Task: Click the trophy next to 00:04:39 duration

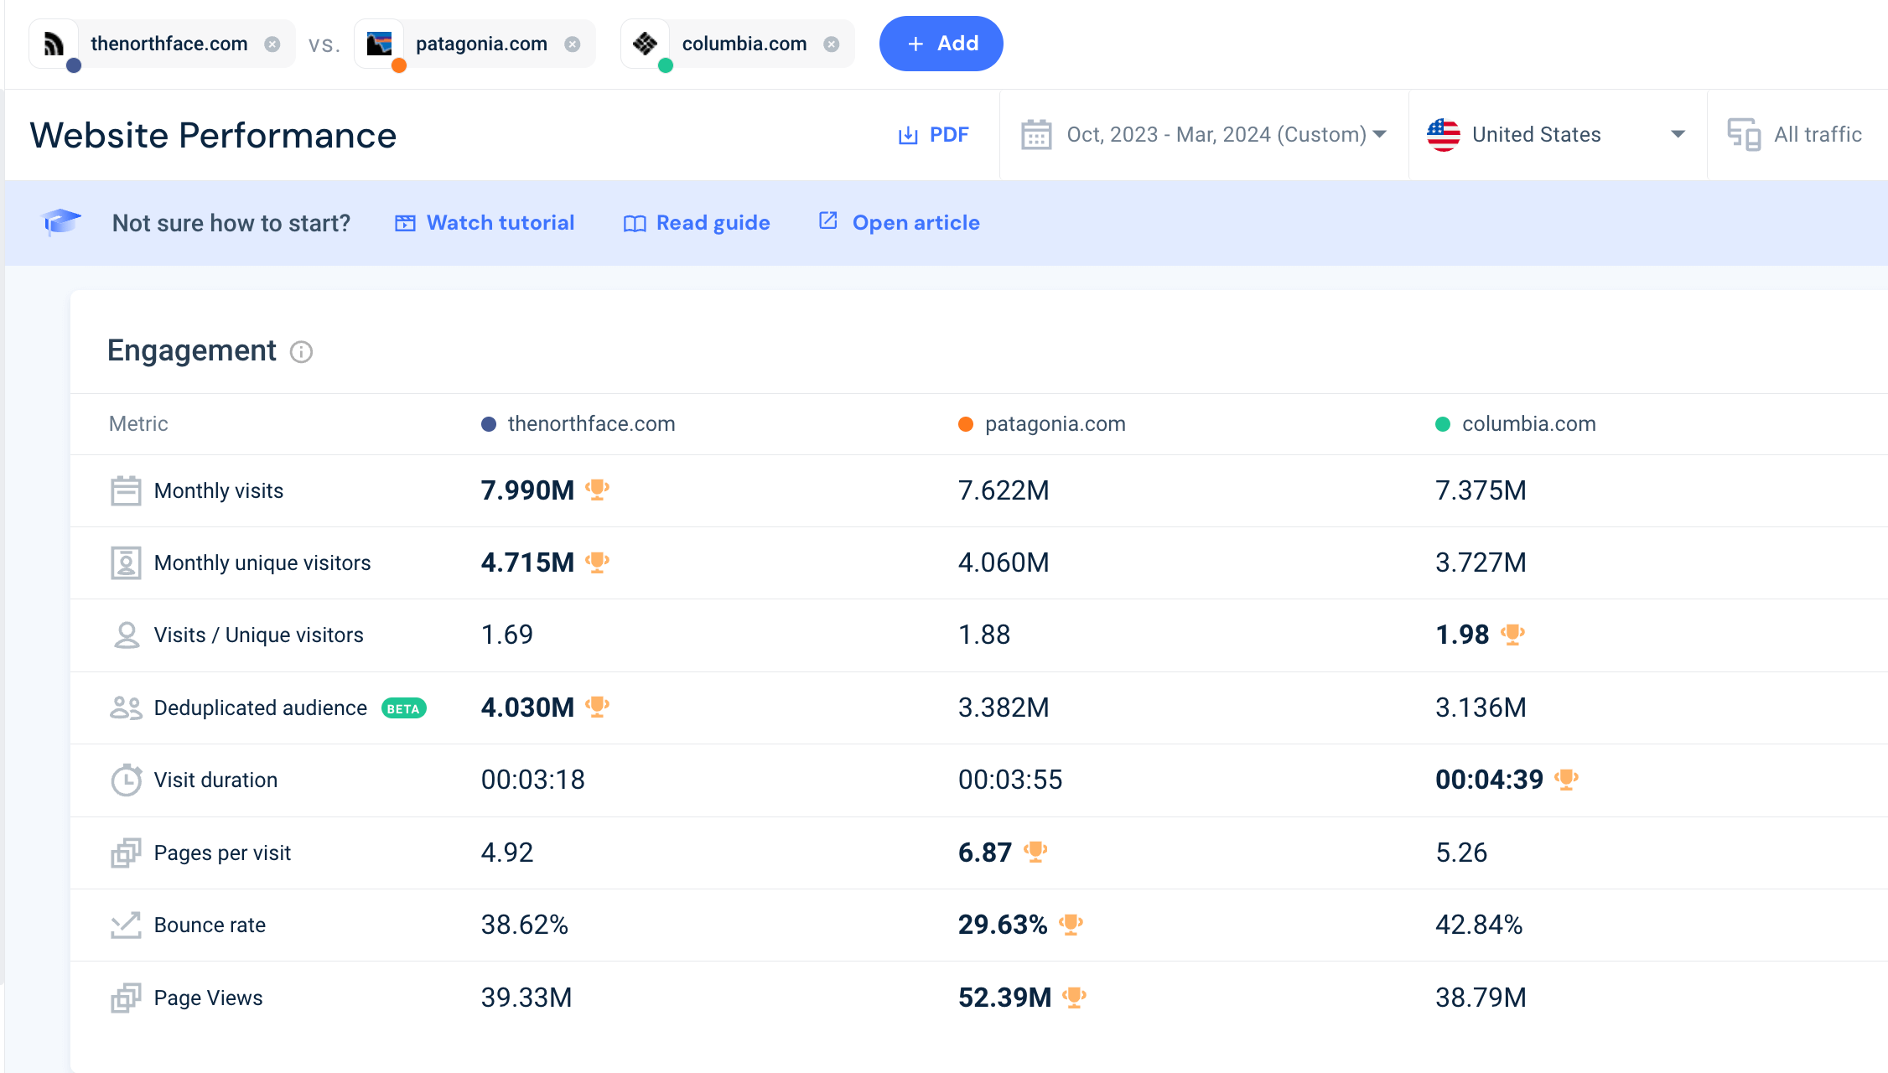Action: (x=1566, y=779)
